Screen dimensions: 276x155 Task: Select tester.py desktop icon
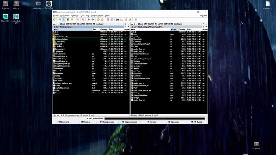pos(5,5)
